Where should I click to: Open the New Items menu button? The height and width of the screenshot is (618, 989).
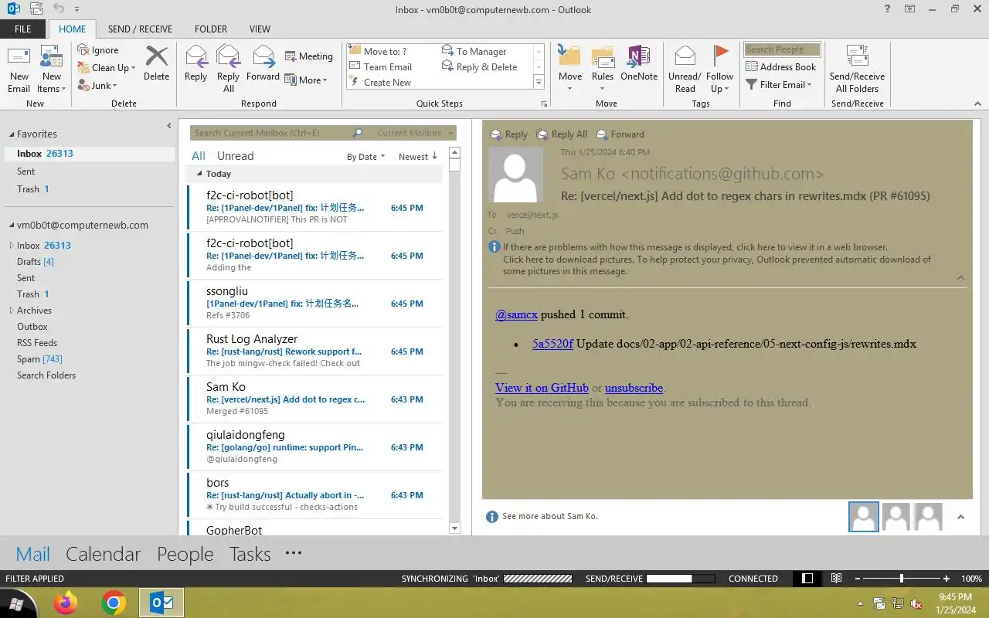pos(52,70)
